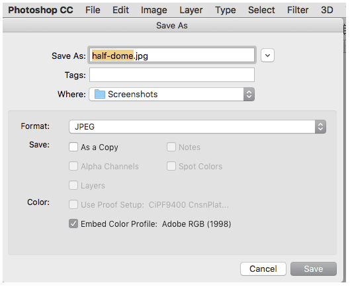Toggle the Notes checkbox
Image resolution: width=350 pixels, height=287 pixels.
pyautogui.click(x=171, y=147)
